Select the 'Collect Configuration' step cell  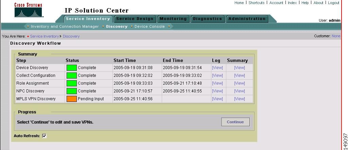coord(40,76)
